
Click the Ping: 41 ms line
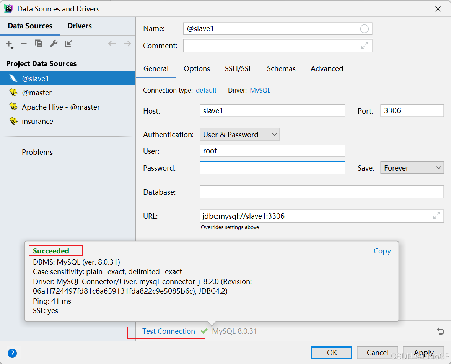click(x=52, y=301)
